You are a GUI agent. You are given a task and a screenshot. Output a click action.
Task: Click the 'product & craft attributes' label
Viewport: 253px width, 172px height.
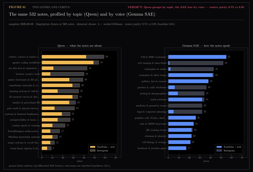click(x=152, y=87)
